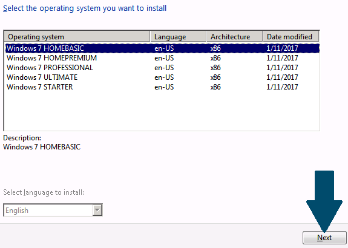Select Windows 7 HOMEPREMIUM from the list

[162, 58]
